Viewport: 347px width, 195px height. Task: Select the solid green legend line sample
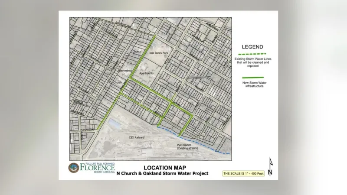[x=253, y=78]
